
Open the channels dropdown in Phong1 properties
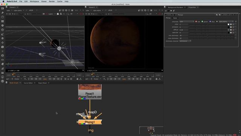pyautogui.click(x=187, y=22)
